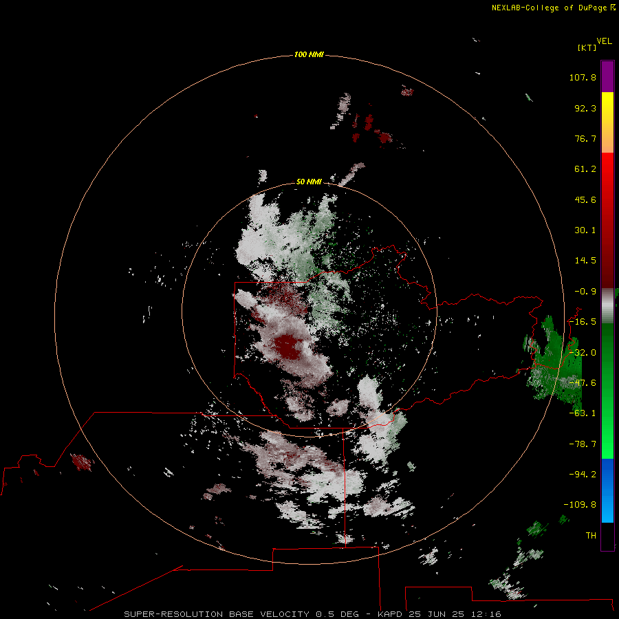Image resolution: width=619 pixels, height=619 pixels.
Task: Click the green inbound velocity patch at the east edge
Action: (x=554, y=362)
